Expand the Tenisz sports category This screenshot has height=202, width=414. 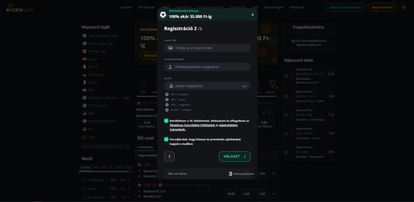coord(129,189)
